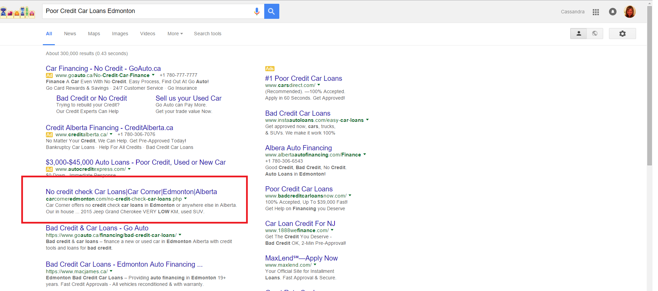The image size is (658, 291).
Task: Expand arrow next to badcreditcarloansnow.com URL
Action: coord(350,195)
